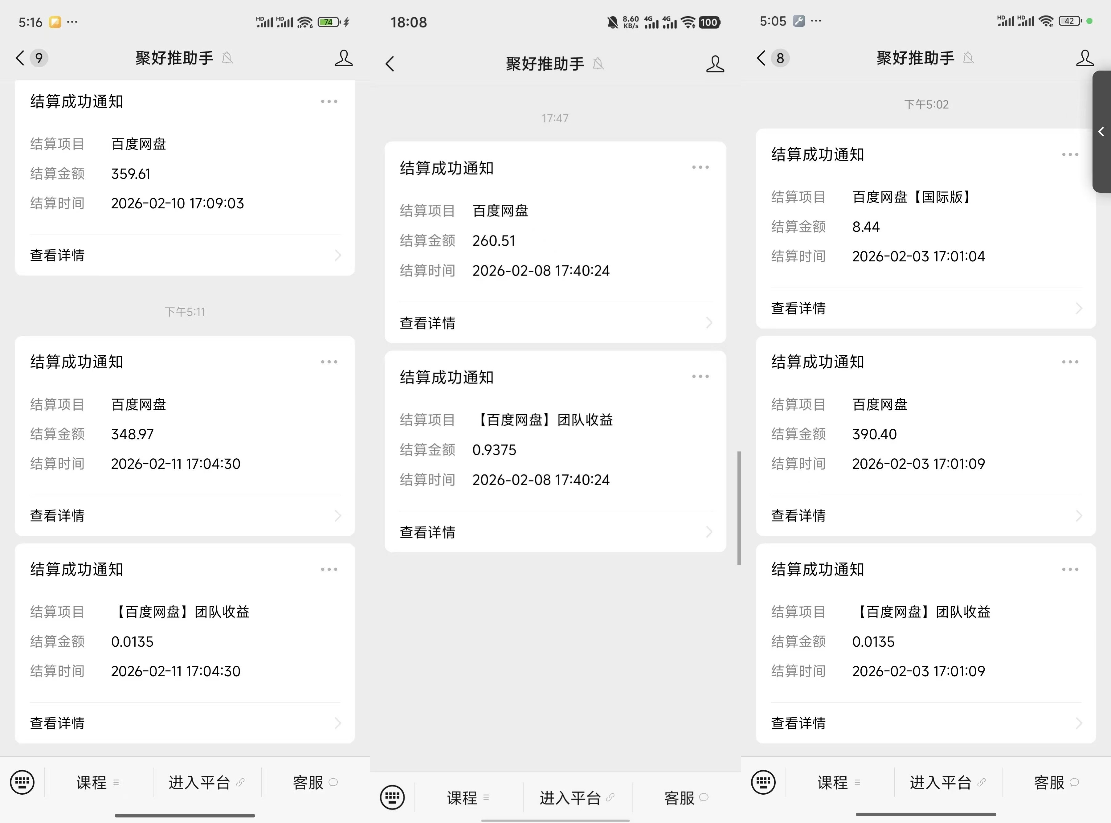
Task: Tap the 下午5:02 time separator
Action: point(926,104)
